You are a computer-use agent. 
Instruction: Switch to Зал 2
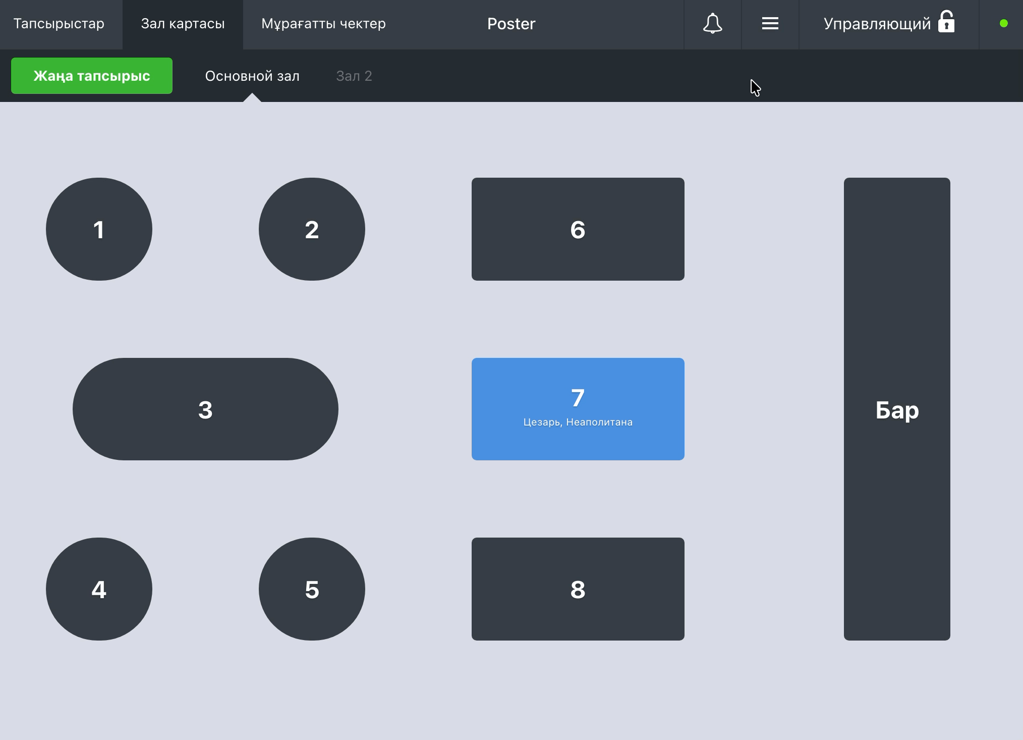[354, 76]
